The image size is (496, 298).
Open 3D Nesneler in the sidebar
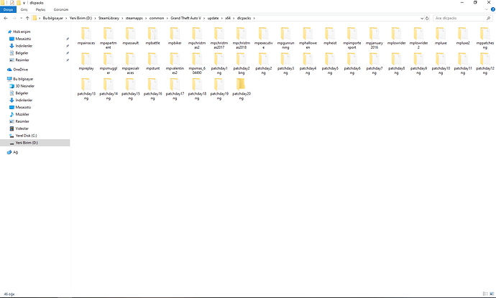coord(24,86)
